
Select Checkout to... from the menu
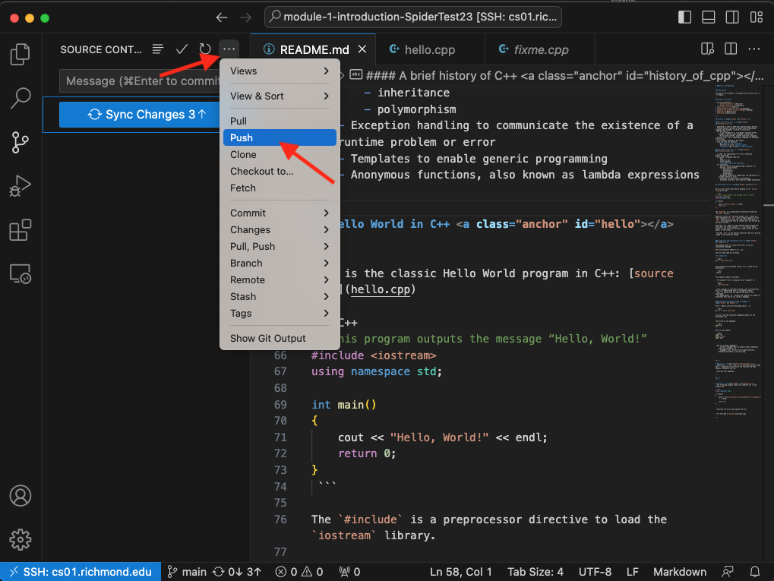(280, 172)
